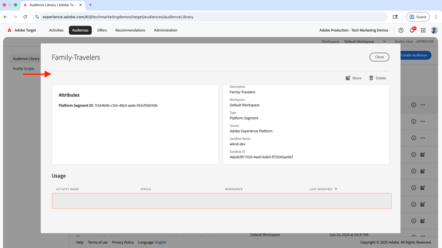This screenshot has height=248, width=442.
Task: Click the browser forward arrow
Action: pos(15,17)
